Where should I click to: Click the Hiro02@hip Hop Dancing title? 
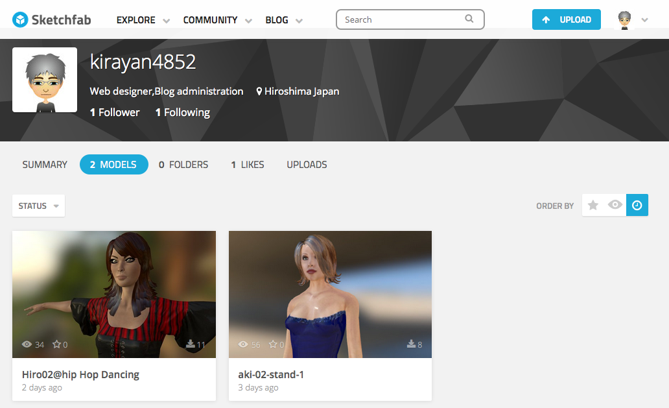80,375
